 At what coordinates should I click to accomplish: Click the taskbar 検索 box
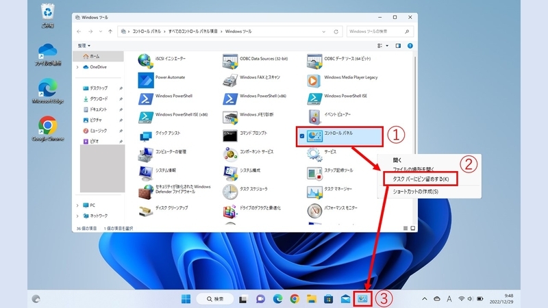[x=215, y=299]
